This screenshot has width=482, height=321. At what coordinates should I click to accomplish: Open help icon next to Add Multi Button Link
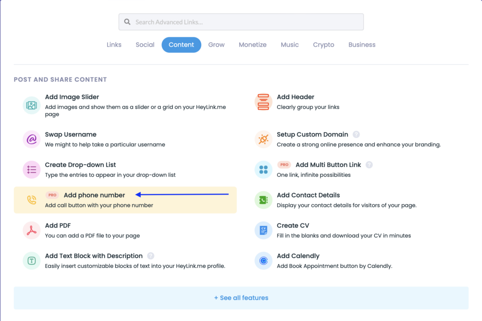(369, 165)
